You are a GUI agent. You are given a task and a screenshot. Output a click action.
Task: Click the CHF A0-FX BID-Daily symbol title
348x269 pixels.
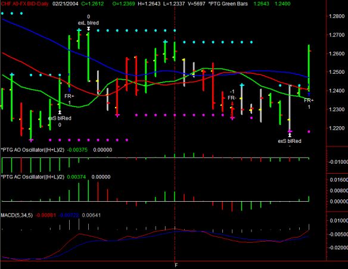[x=24, y=4]
